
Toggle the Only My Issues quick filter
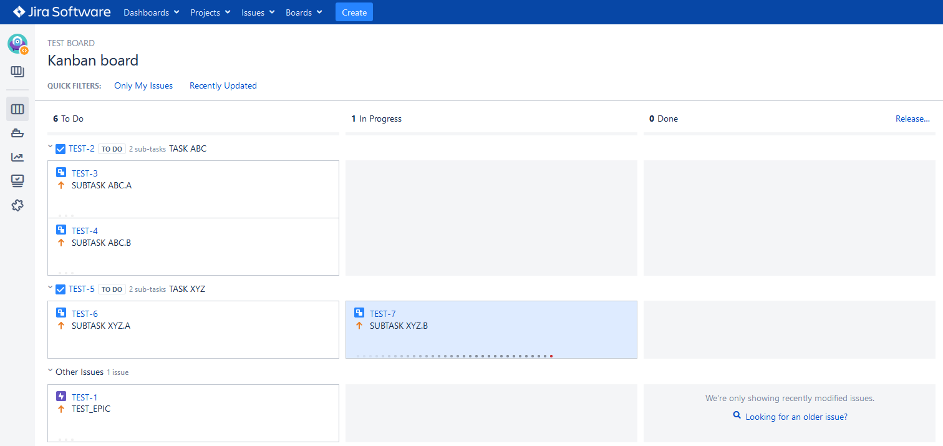(x=143, y=85)
